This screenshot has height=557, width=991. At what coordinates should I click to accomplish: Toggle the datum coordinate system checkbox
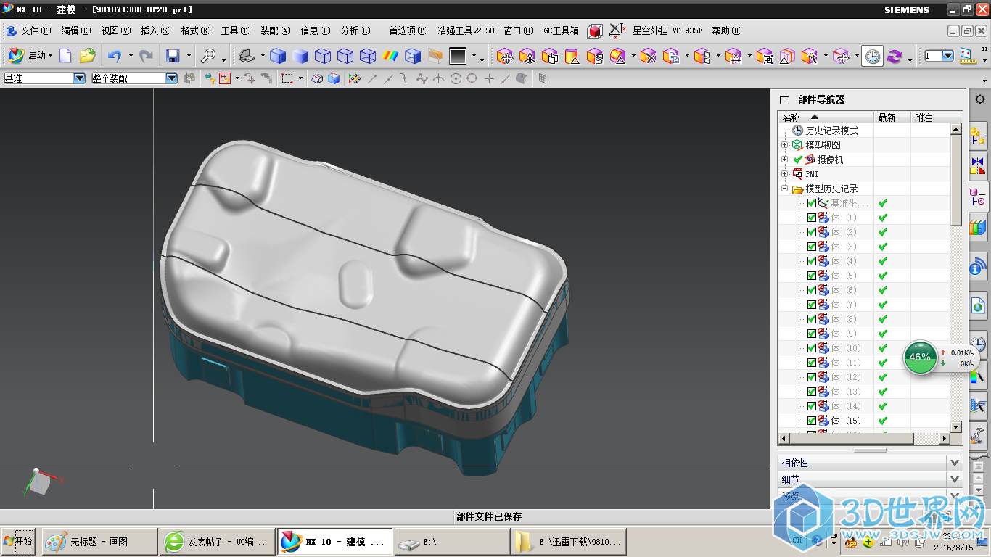[x=812, y=203]
